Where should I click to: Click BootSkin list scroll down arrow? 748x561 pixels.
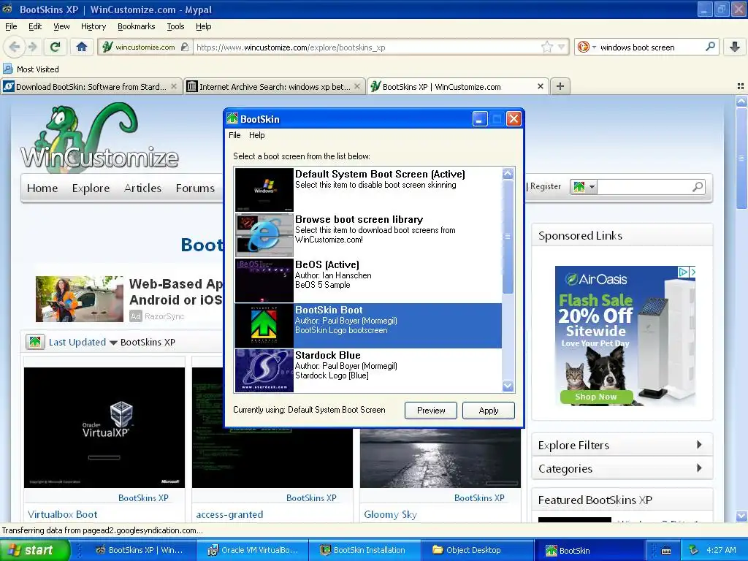coord(508,386)
